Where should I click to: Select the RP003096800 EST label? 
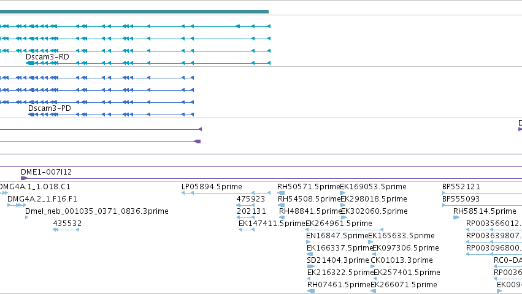[x=493, y=248]
